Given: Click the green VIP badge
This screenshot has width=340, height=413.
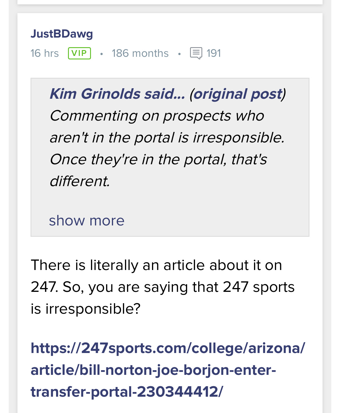Looking at the screenshot, I should [79, 53].
